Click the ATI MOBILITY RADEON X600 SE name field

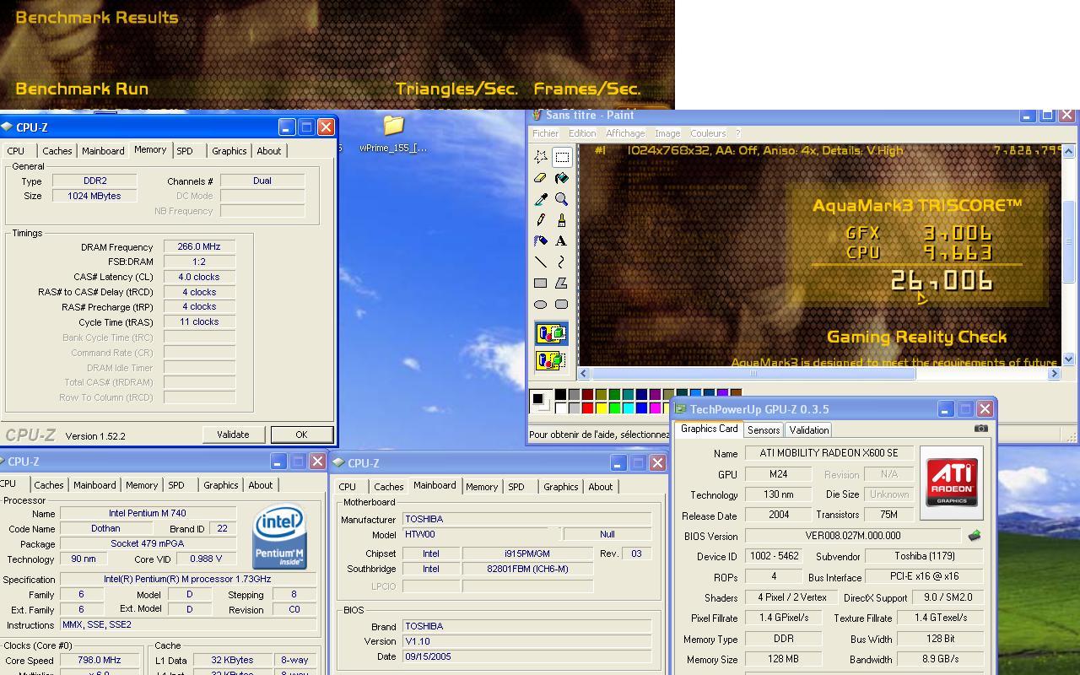(x=829, y=453)
